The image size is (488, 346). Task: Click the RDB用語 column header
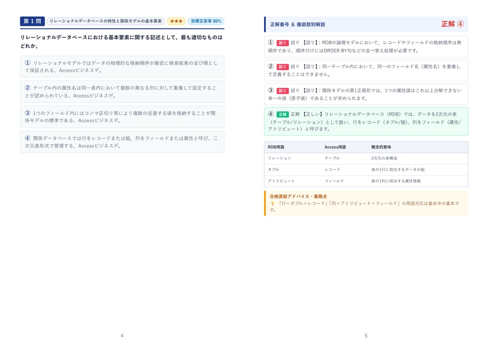[276, 147]
